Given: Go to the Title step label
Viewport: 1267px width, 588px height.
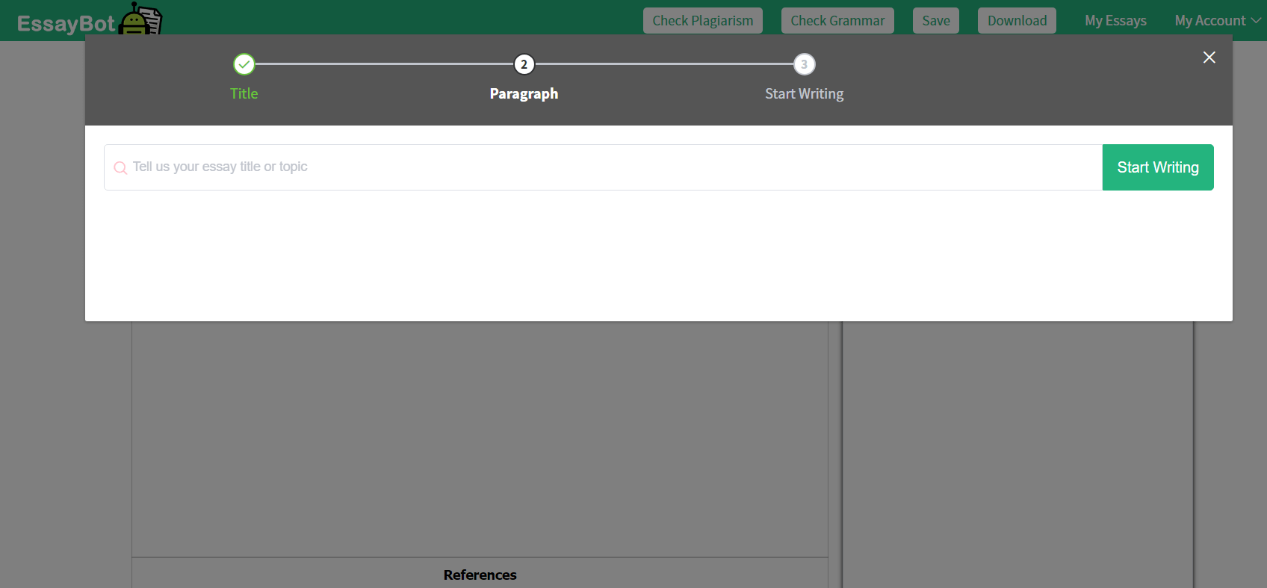Looking at the screenshot, I should click(x=244, y=93).
